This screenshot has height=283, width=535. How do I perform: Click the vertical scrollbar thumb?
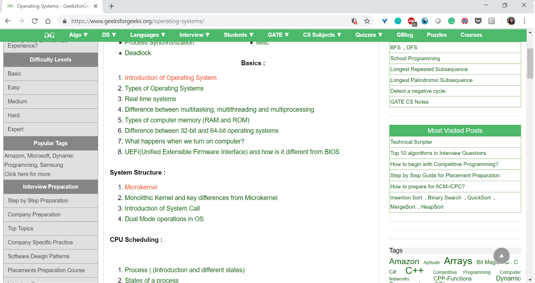[530, 64]
